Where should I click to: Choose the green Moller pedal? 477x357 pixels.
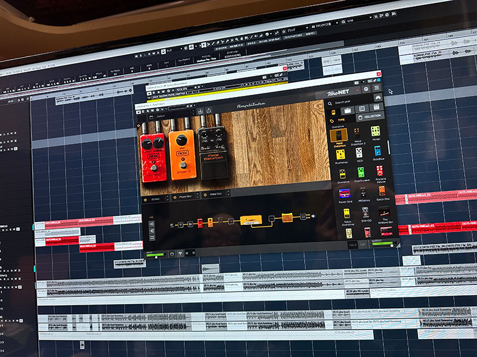(x=376, y=131)
